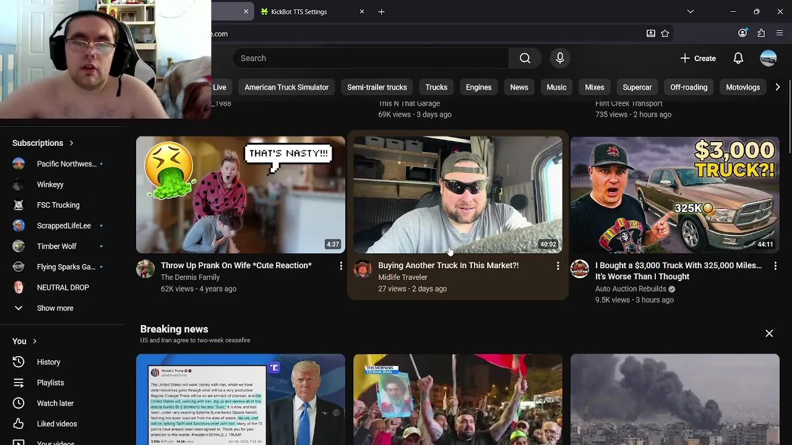Image resolution: width=792 pixels, height=445 pixels.
Task: Play Buying Another Truck video thumbnail
Action: 458,195
